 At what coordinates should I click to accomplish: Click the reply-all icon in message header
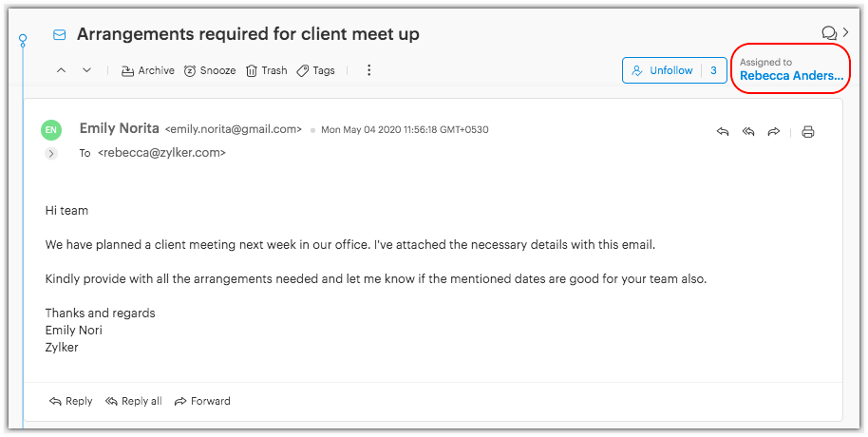pyautogui.click(x=748, y=132)
